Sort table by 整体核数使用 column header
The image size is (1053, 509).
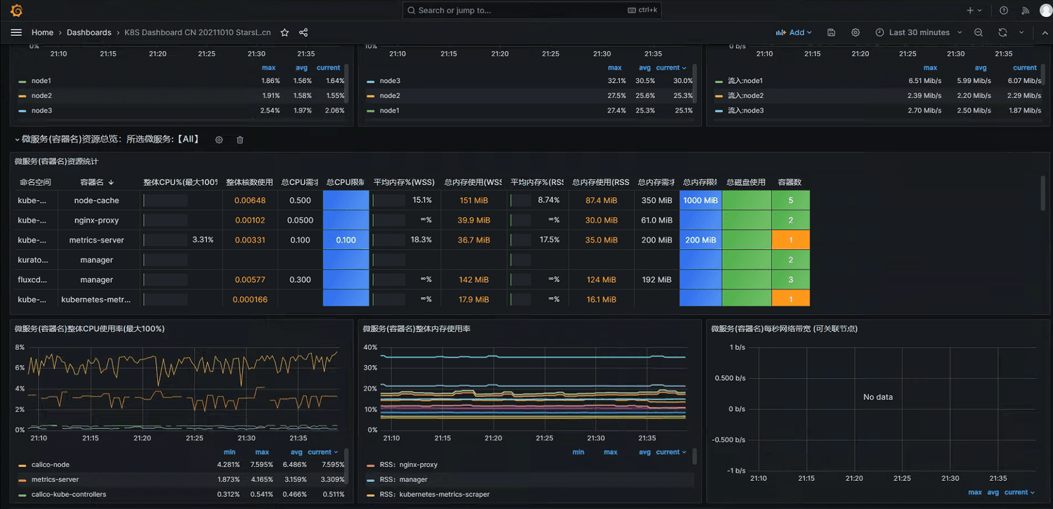point(249,182)
